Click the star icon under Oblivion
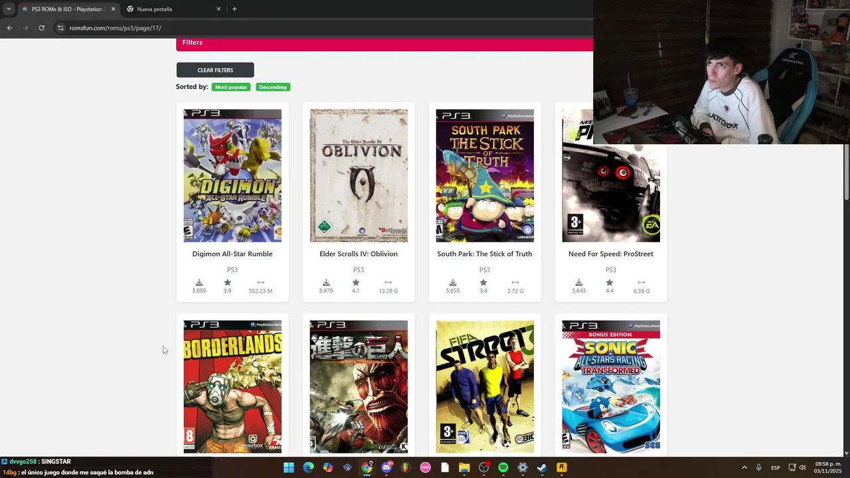850x478 pixels. pos(356,283)
